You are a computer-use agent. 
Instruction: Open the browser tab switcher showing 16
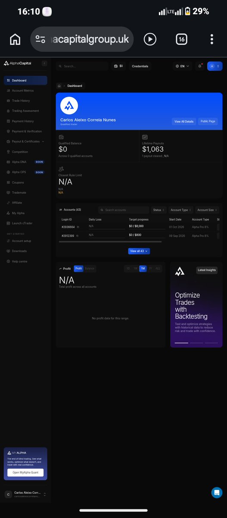181,39
